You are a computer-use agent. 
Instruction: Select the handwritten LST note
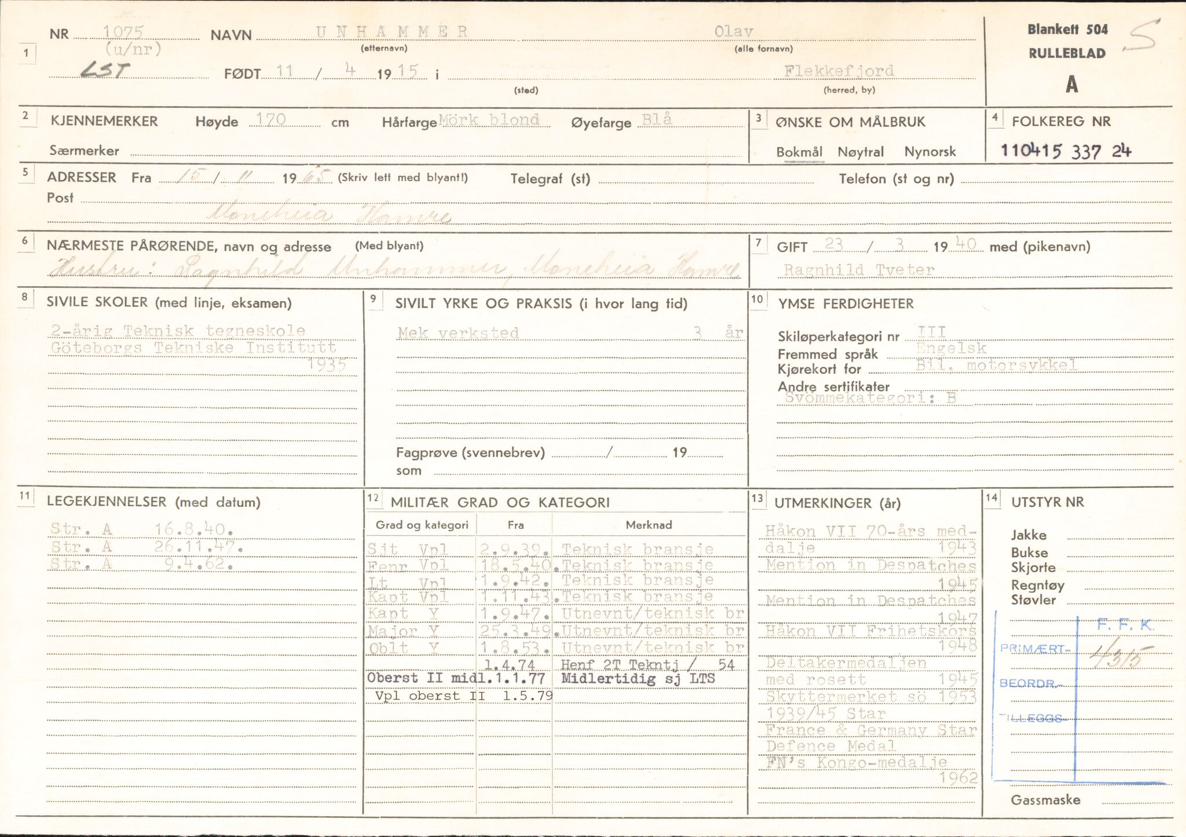tap(105, 71)
